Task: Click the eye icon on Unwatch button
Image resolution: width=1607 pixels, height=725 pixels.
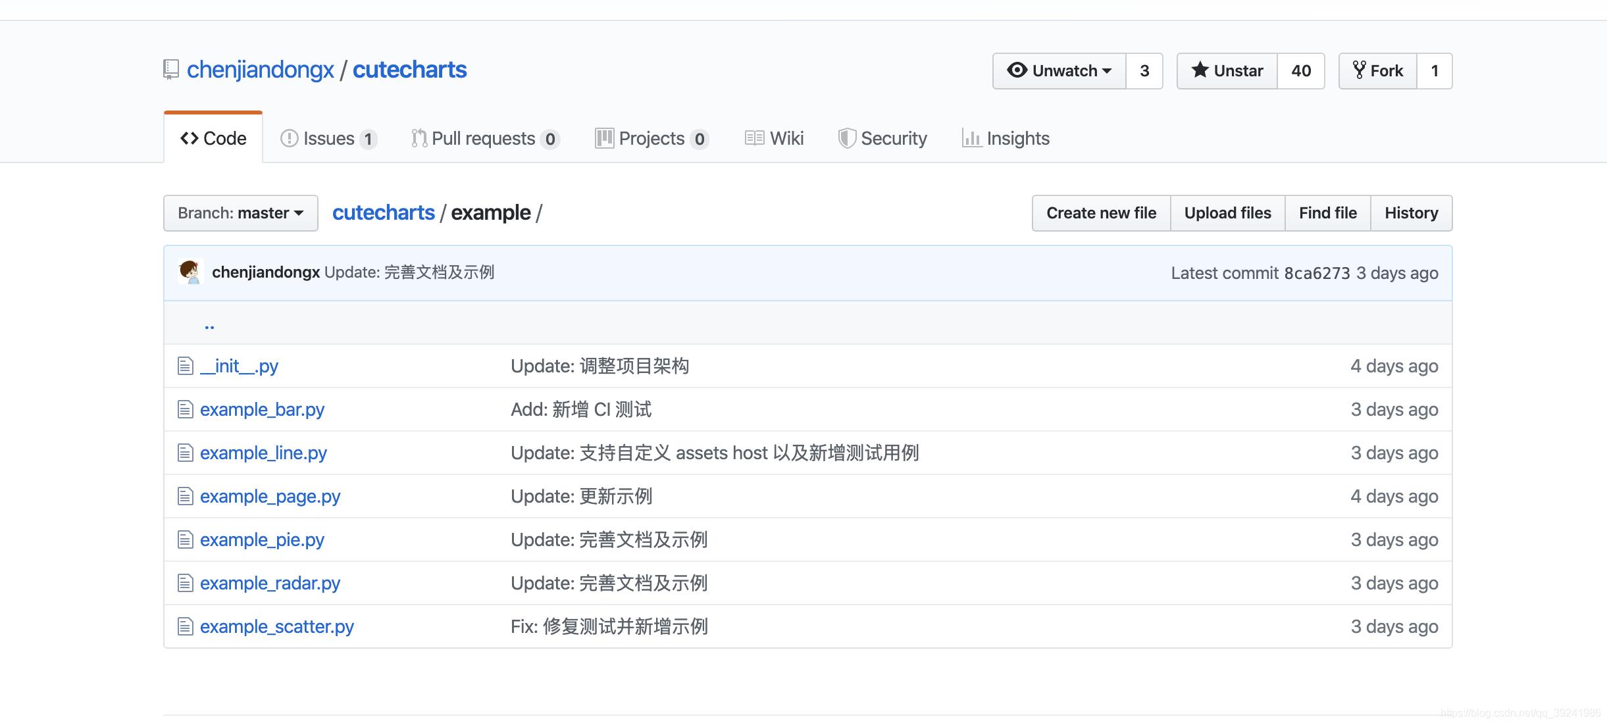Action: 1017,70
